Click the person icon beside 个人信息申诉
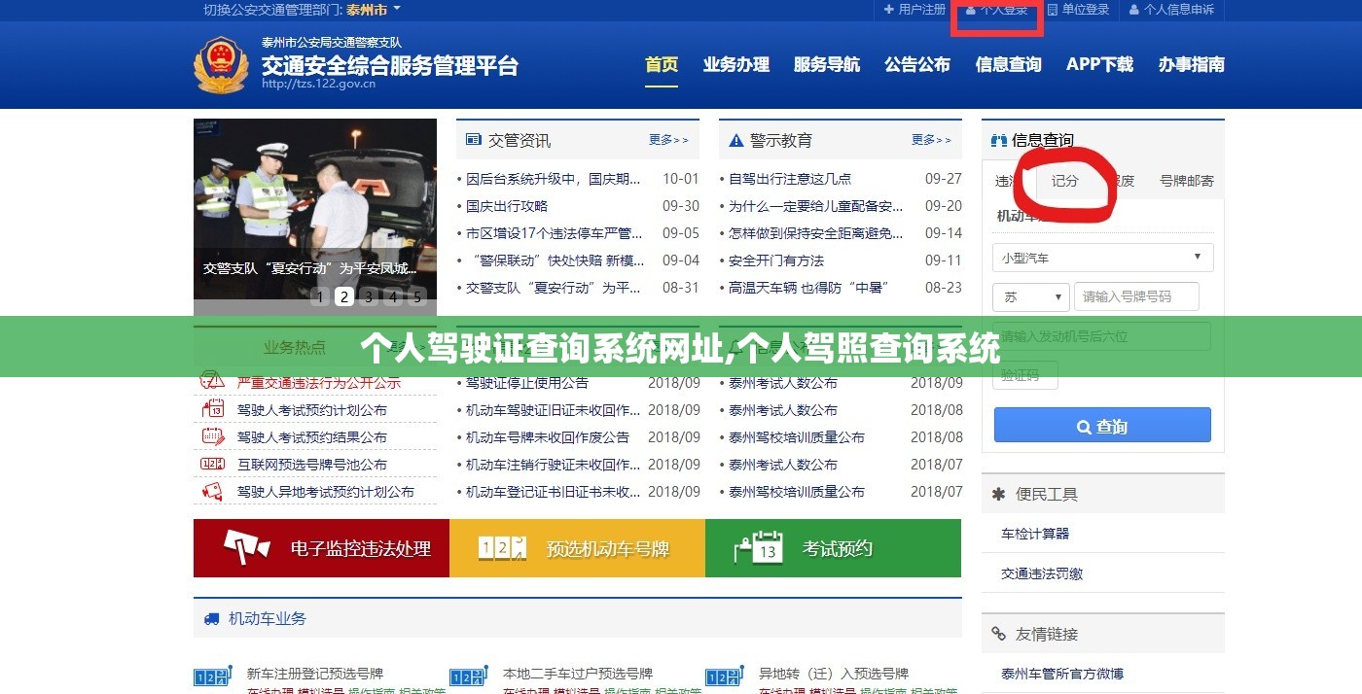Viewport: 1362px width, 694px height. coord(1134,9)
